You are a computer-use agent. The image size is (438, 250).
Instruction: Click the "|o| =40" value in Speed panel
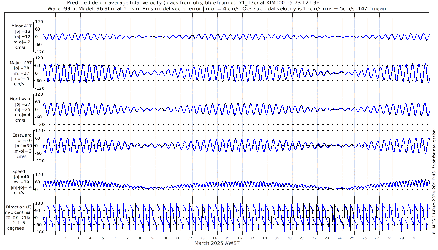(22, 177)
